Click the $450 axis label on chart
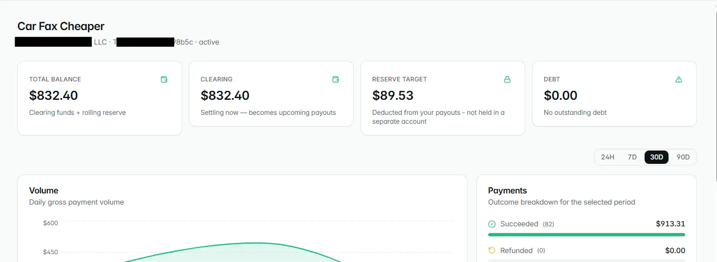The height and width of the screenshot is (262, 717). pyautogui.click(x=50, y=252)
